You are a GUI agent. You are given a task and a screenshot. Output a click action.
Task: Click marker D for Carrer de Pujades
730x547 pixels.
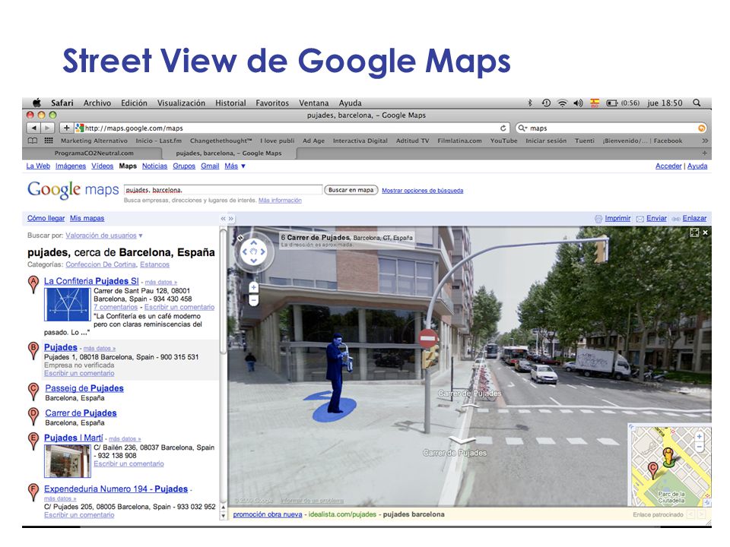(33, 416)
